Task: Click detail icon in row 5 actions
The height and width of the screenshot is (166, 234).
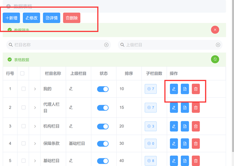Action: coord(185,161)
